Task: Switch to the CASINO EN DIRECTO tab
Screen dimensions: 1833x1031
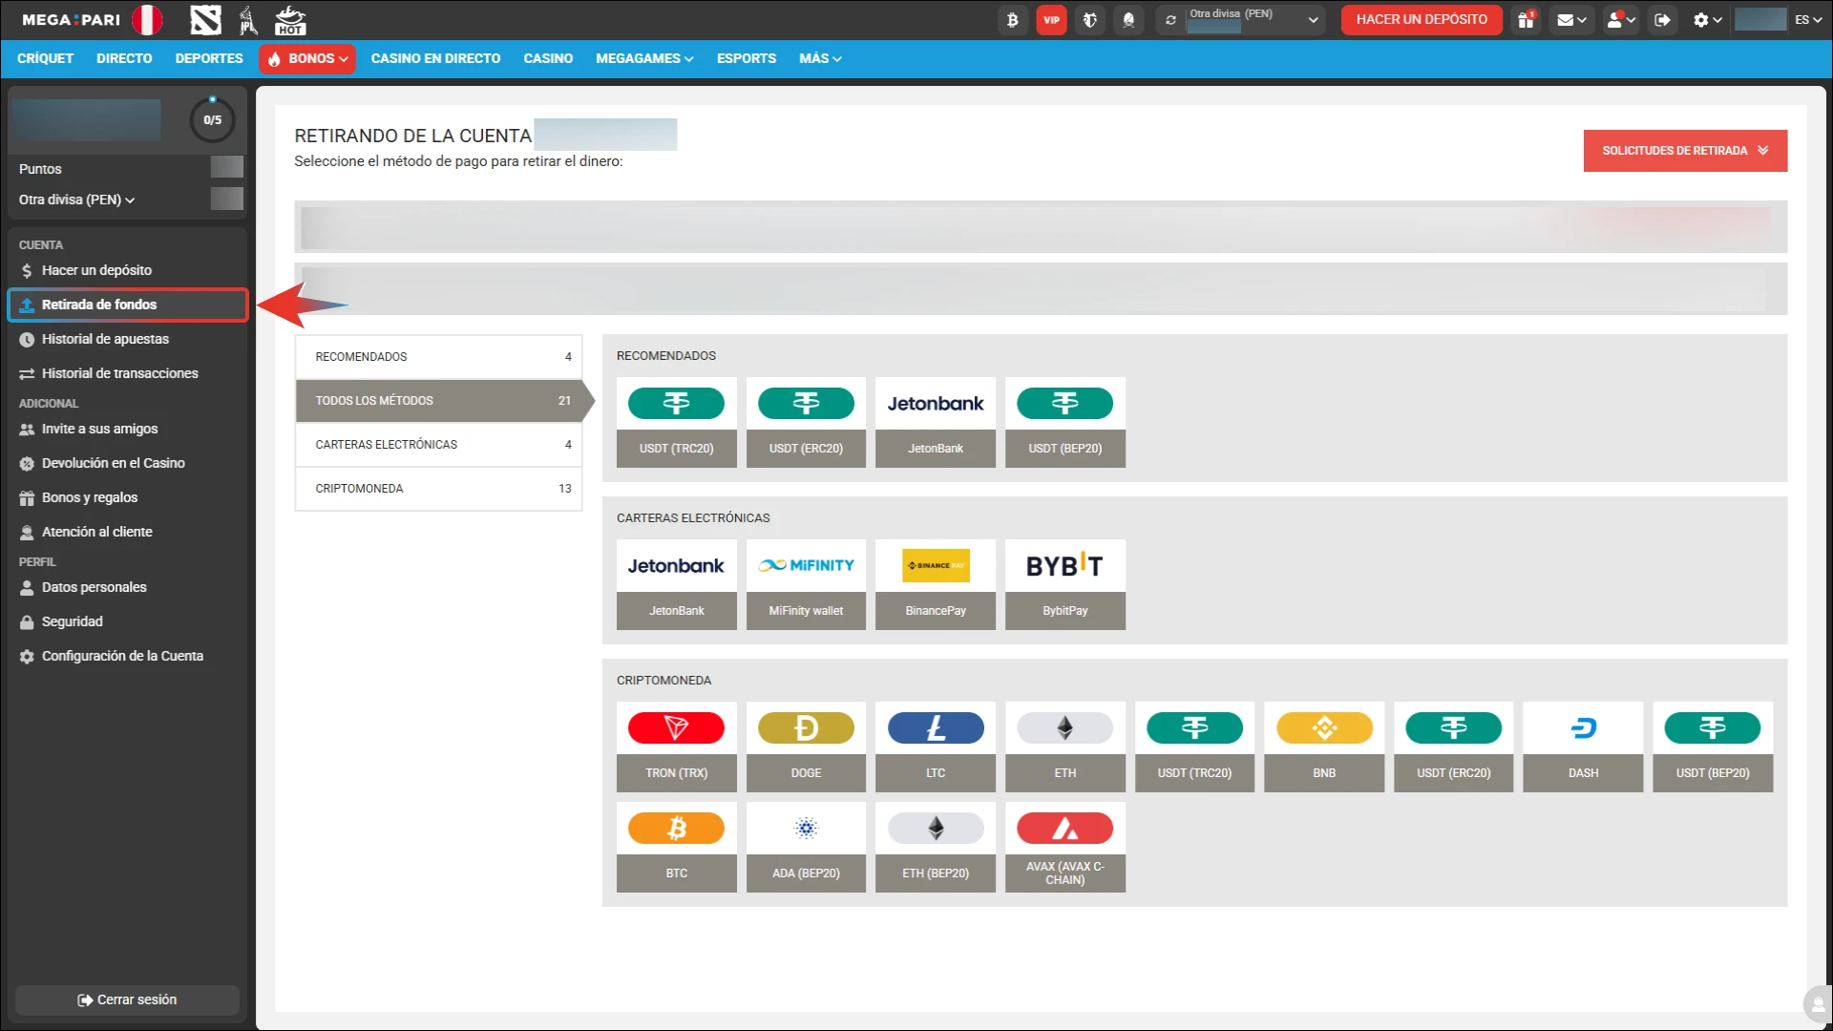Action: (435, 58)
